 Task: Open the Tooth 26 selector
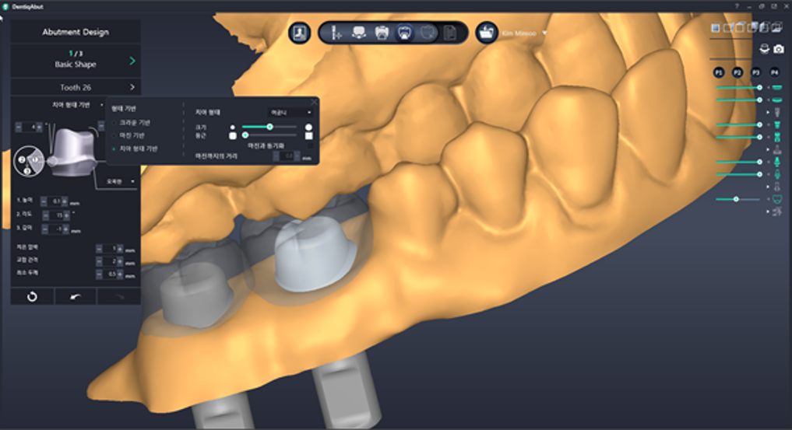(75, 87)
